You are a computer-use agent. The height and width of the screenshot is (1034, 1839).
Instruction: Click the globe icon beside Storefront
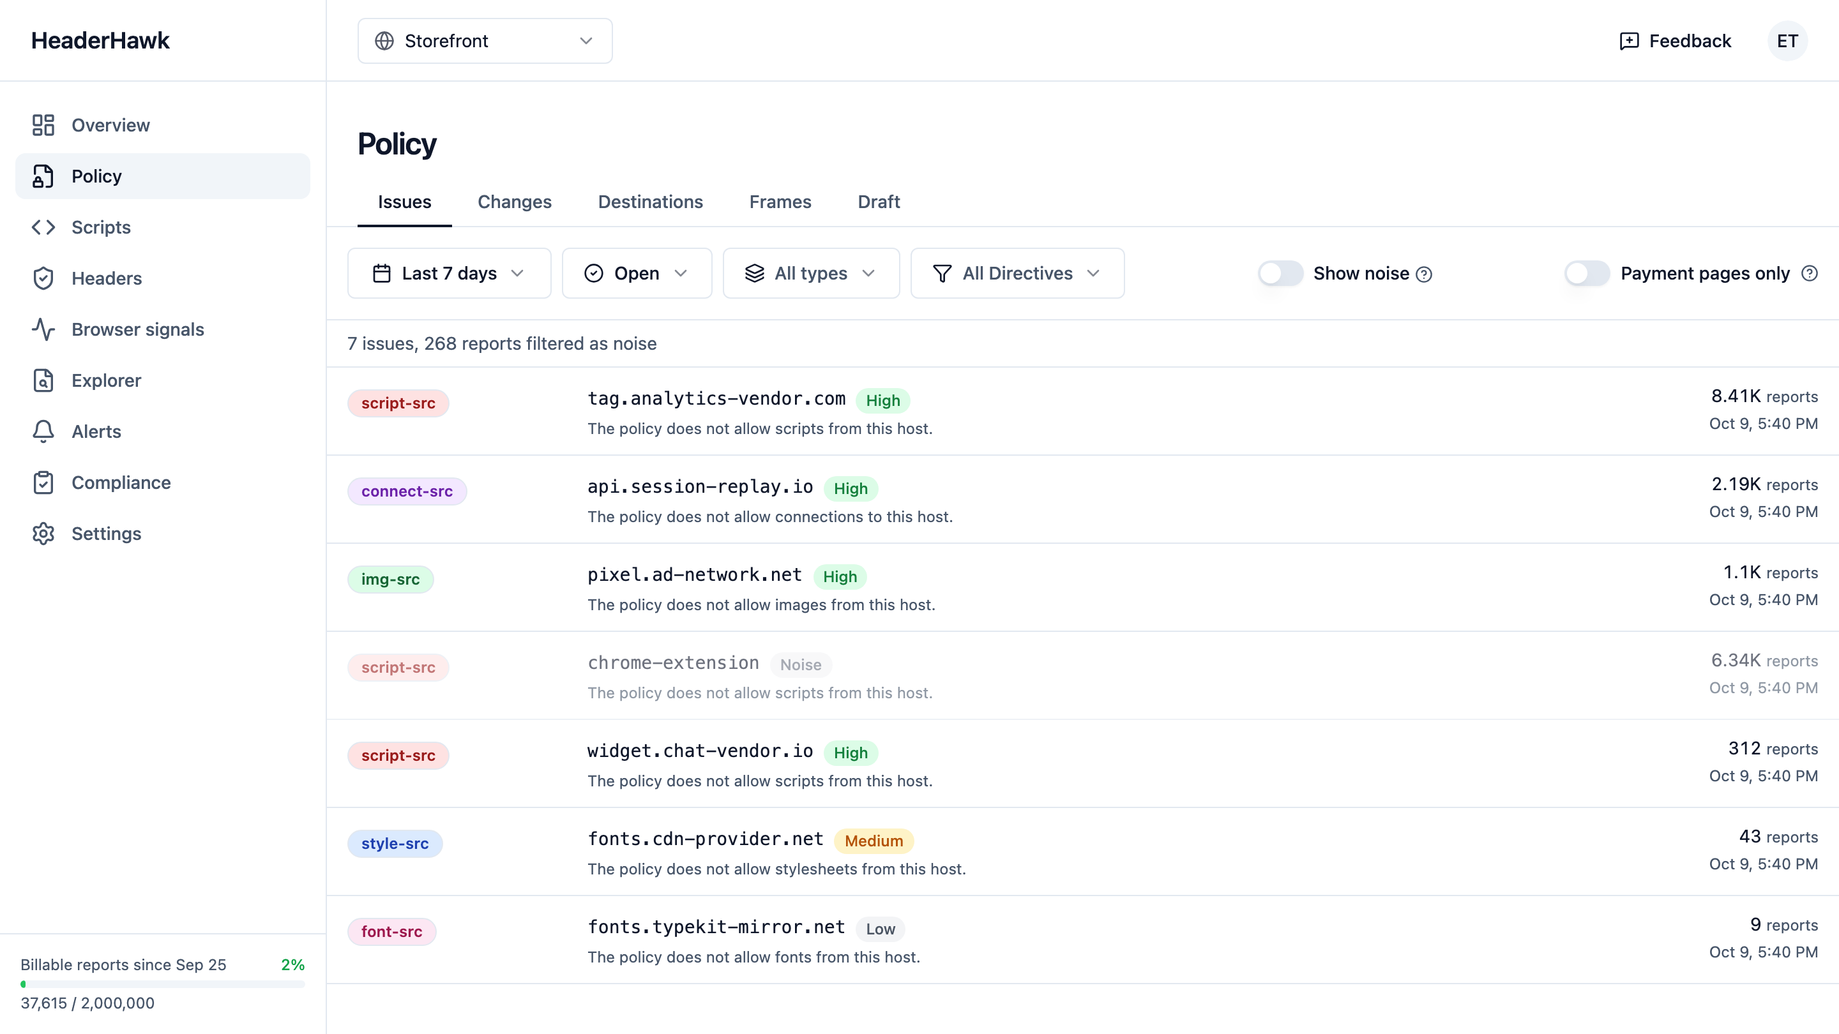coord(384,41)
